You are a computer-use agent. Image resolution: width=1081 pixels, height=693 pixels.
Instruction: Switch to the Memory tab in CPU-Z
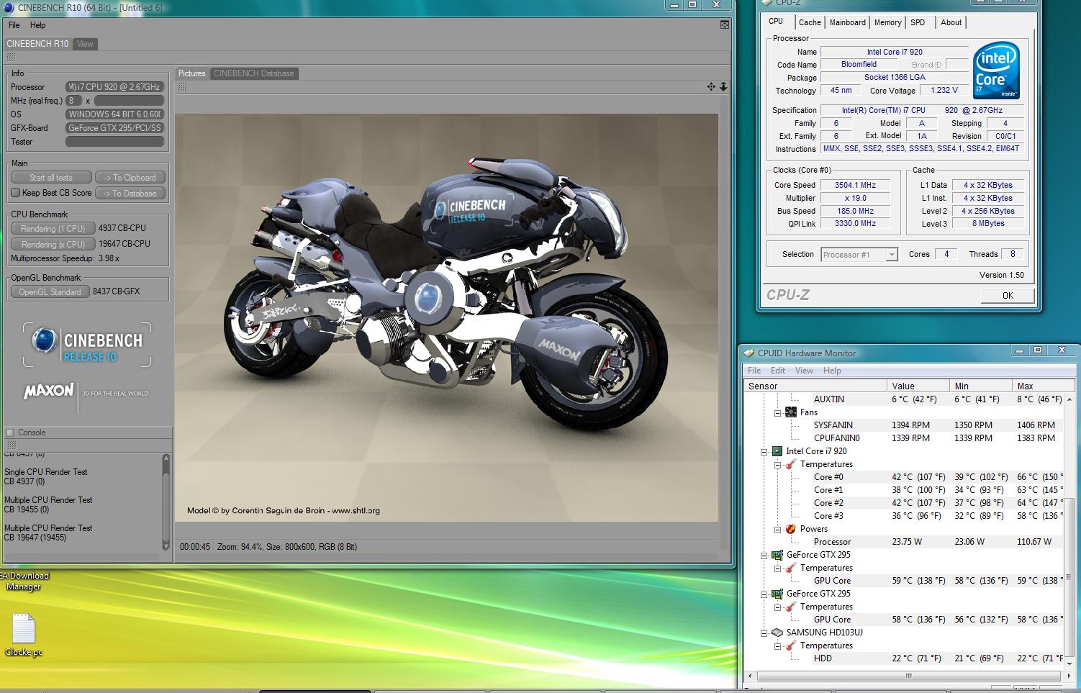click(887, 22)
